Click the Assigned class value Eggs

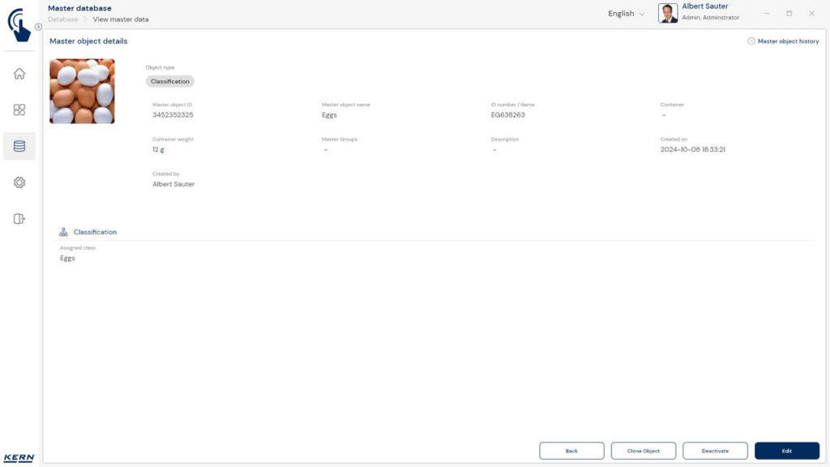pyautogui.click(x=67, y=259)
